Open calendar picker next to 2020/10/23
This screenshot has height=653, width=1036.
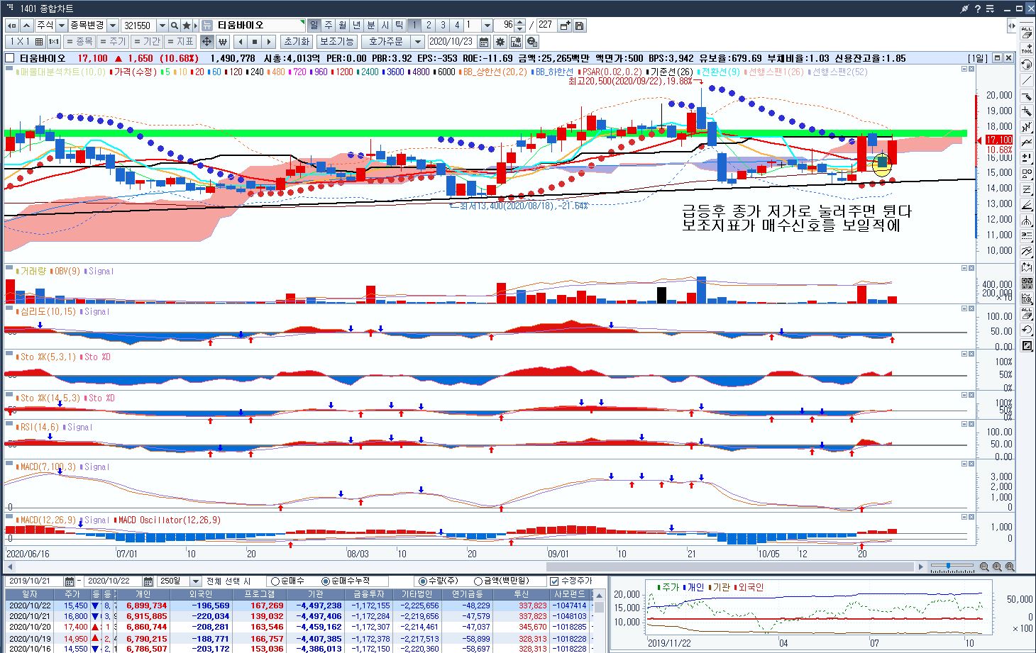tap(484, 42)
